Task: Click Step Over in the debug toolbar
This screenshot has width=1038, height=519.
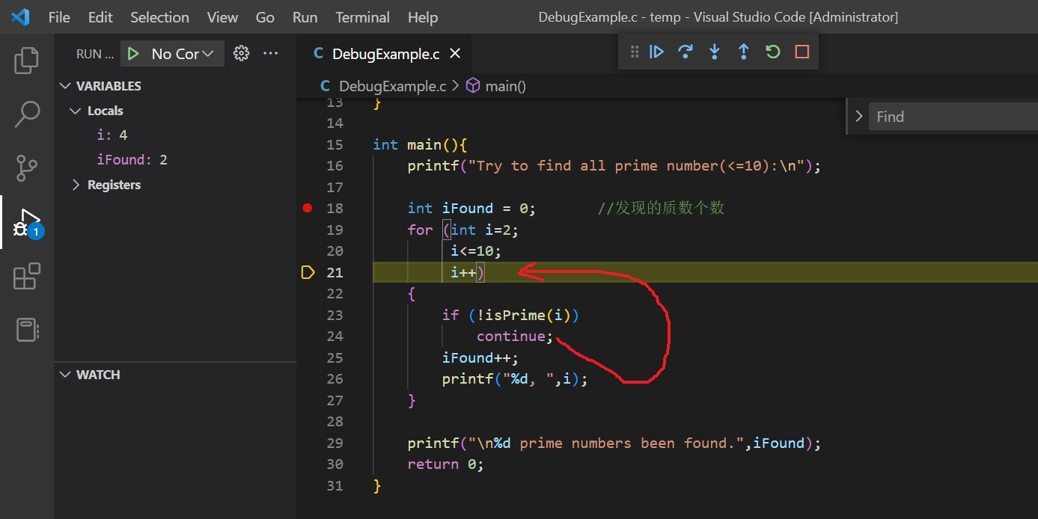Action: click(685, 52)
